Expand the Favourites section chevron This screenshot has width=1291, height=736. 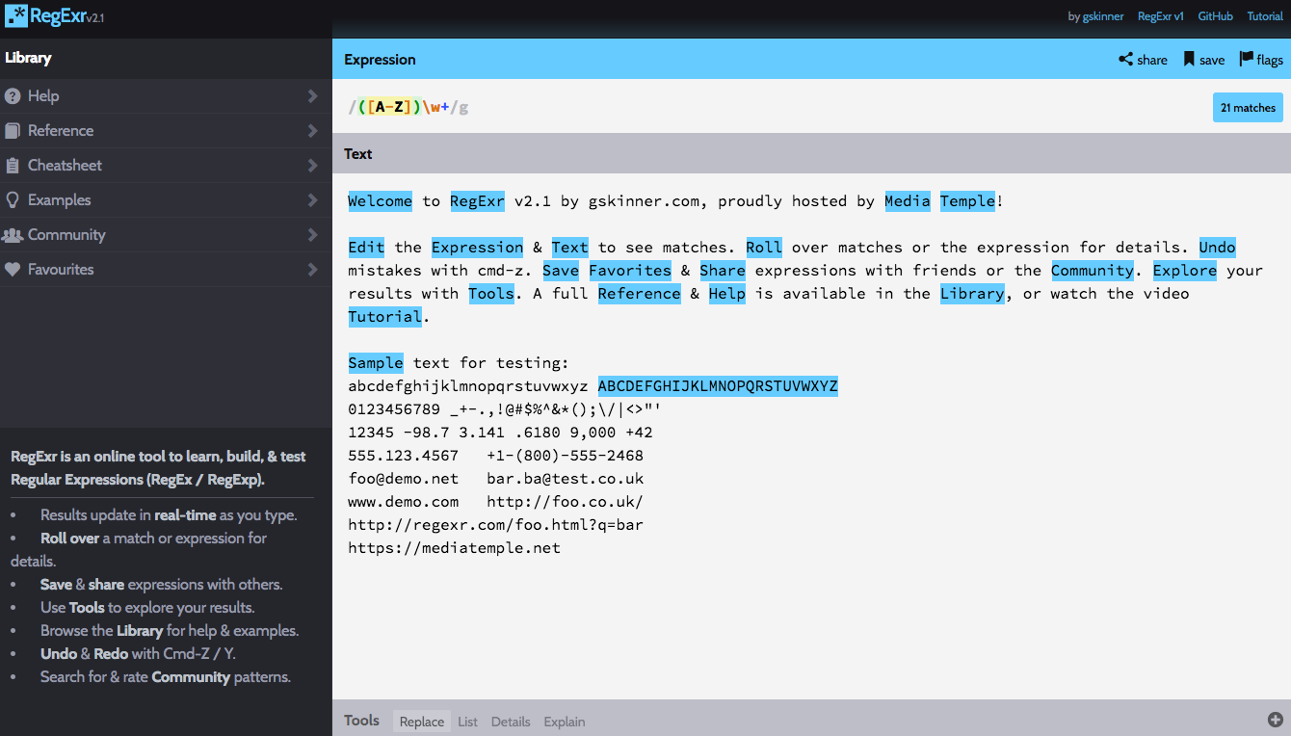coord(312,270)
